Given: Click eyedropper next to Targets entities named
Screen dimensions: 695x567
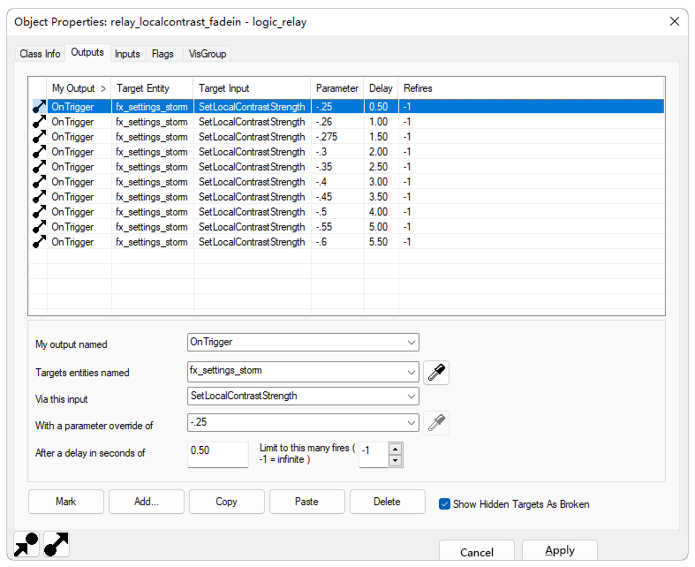Looking at the screenshot, I should tap(436, 373).
